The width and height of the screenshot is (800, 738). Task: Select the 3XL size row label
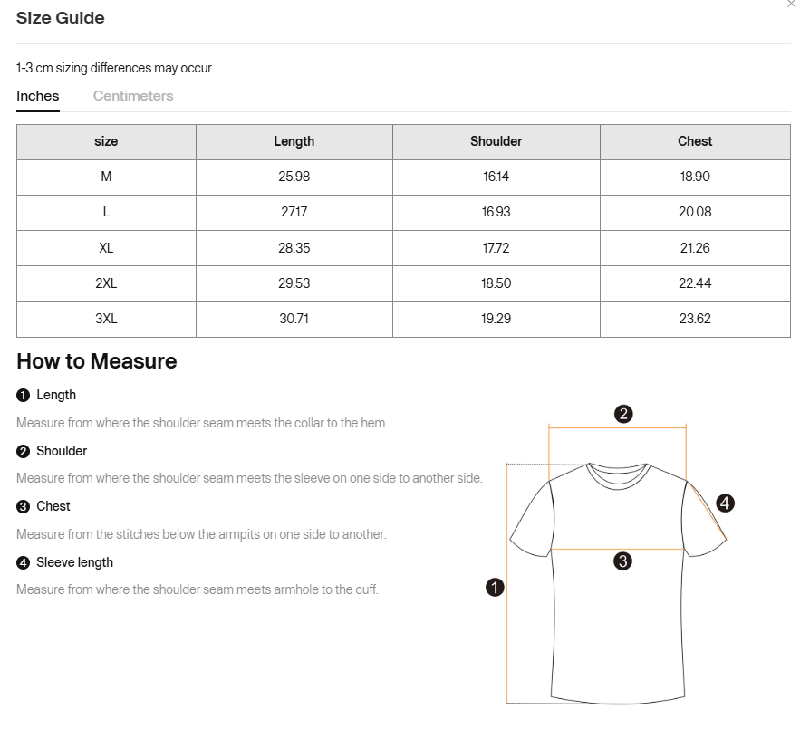(x=106, y=319)
